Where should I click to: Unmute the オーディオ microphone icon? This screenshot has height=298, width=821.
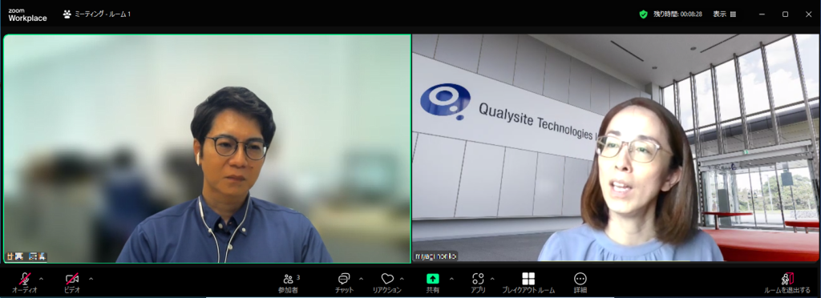[x=25, y=279]
